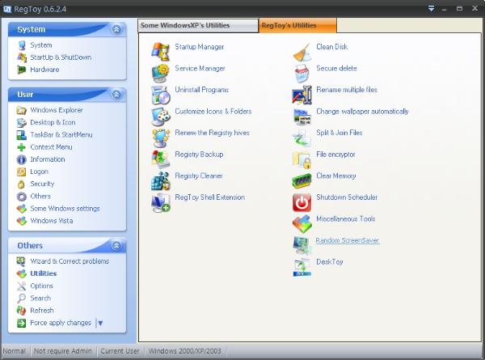
Task: Collapse the System panel chevron
Action: [116, 29]
